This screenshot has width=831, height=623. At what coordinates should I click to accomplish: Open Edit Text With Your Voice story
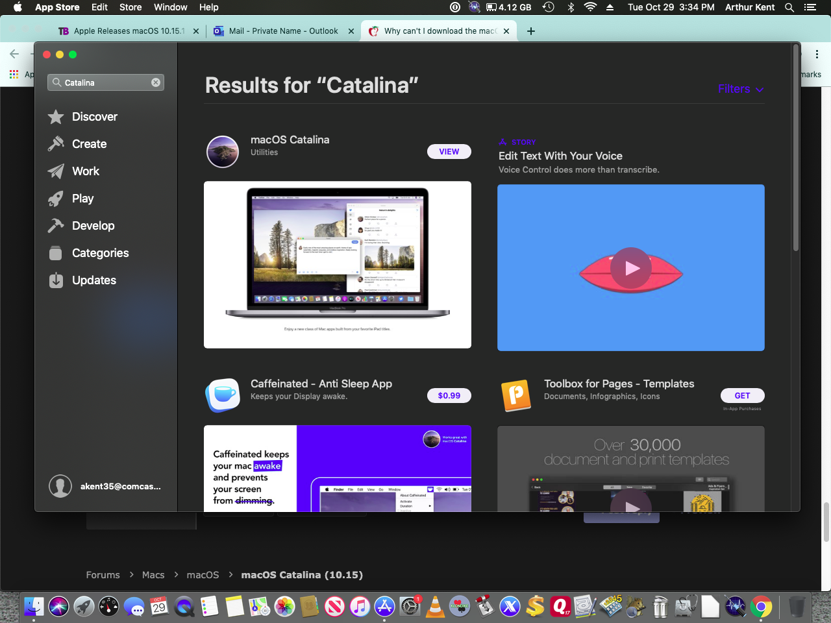560,156
